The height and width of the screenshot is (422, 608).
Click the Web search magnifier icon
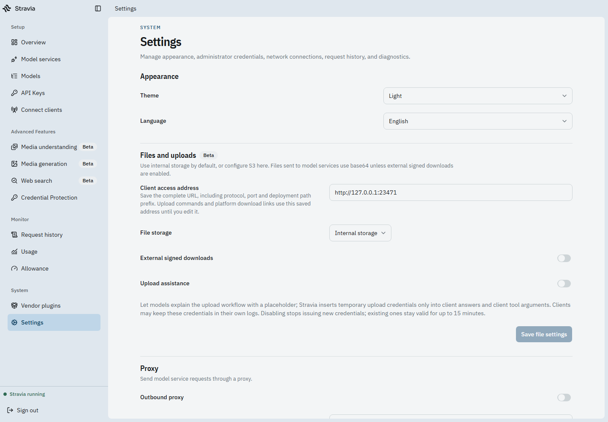(14, 181)
